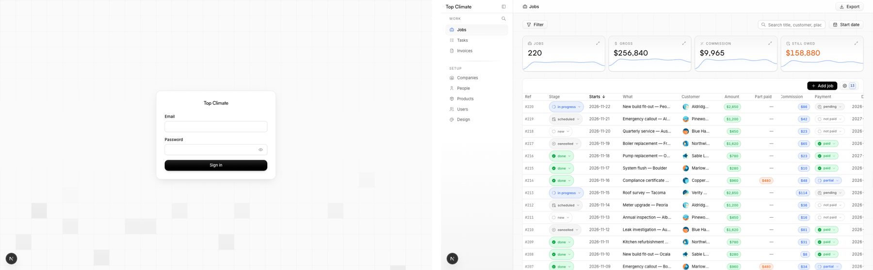Open stage dropdown 'in progress' for job #220
873x270 pixels.
pyautogui.click(x=566, y=107)
